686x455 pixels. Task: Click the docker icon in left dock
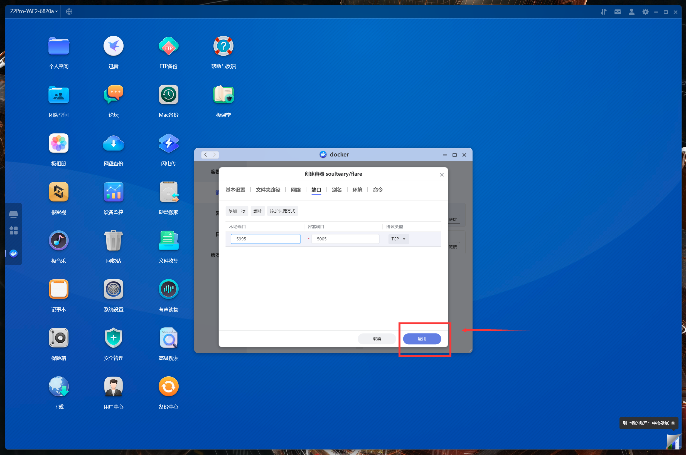click(x=13, y=253)
